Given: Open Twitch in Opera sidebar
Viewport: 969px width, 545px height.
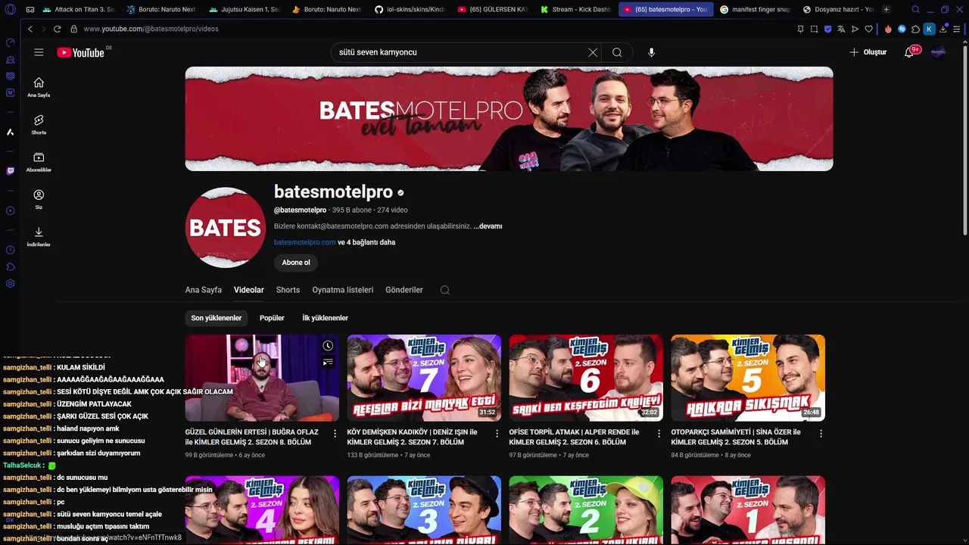Looking at the screenshot, I should (x=10, y=171).
